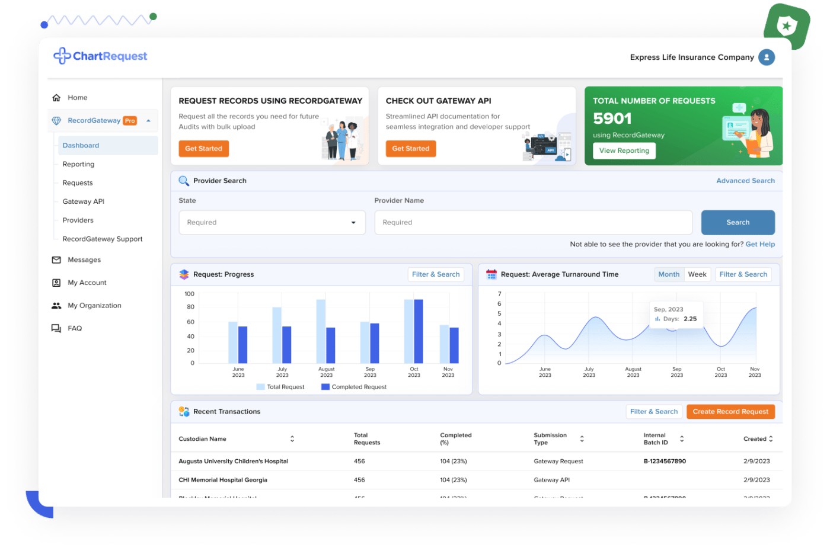Click the Home house icon
The image size is (830, 551).
click(56, 98)
